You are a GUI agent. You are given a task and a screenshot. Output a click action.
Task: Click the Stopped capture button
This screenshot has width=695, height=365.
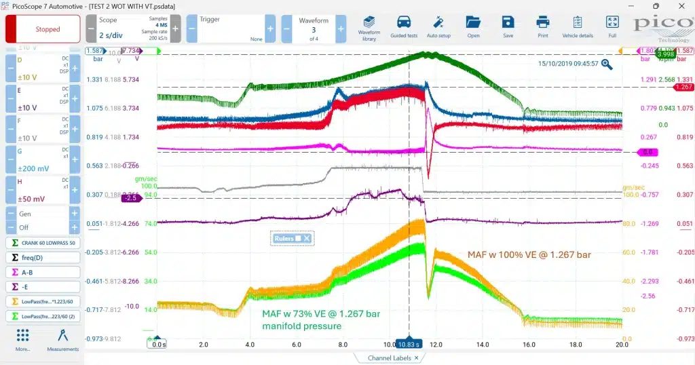[43, 28]
